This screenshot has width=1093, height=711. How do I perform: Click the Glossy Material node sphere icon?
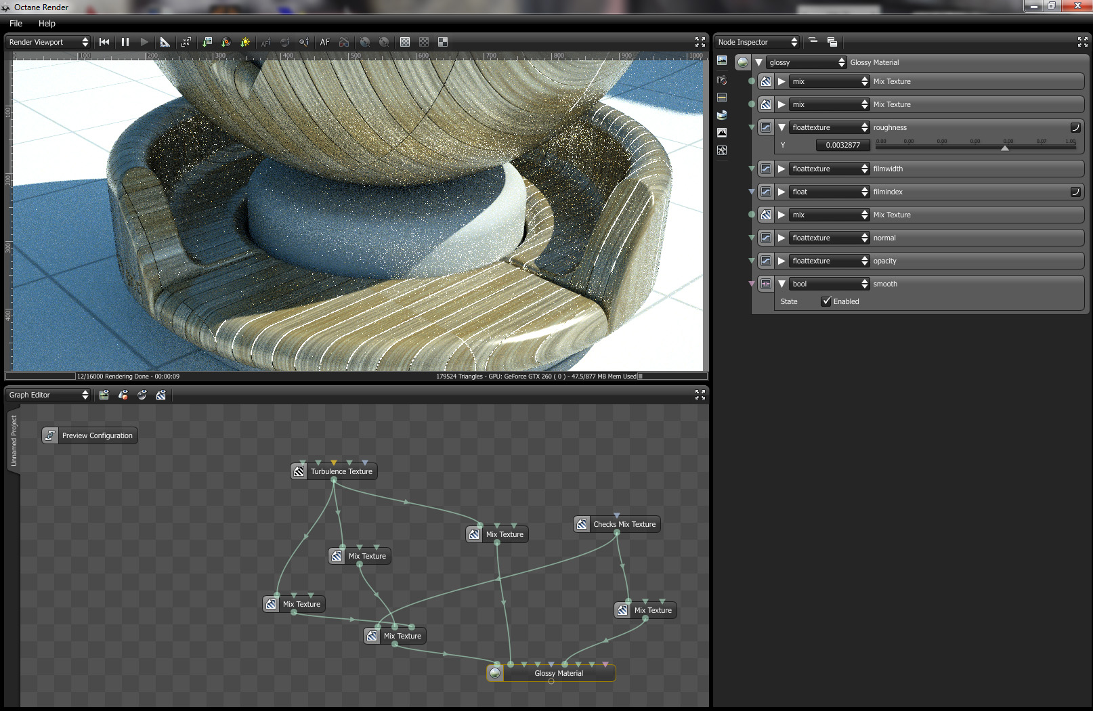(495, 673)
